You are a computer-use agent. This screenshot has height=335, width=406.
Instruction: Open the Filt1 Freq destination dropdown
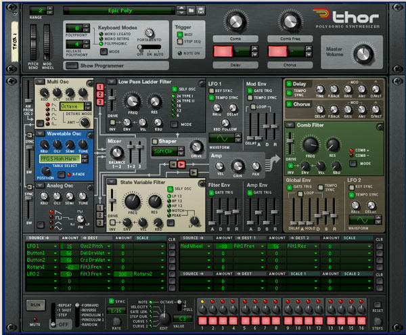tap(263, 246)
